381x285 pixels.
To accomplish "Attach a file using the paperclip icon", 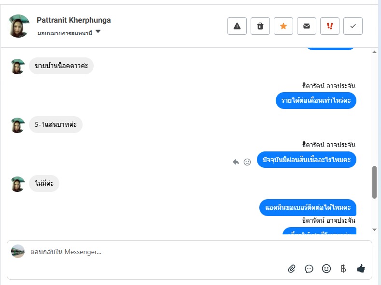I will click(292, 269).
